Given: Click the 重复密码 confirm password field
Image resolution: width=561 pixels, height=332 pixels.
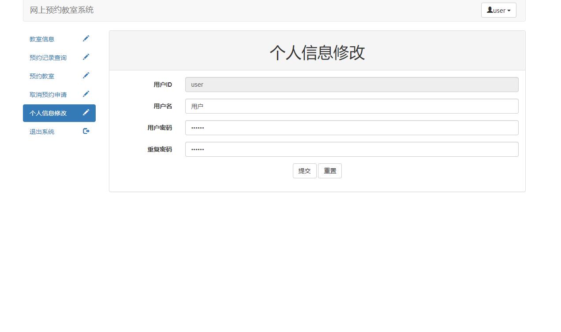Looking at the screenshot, I should (352, 149).
